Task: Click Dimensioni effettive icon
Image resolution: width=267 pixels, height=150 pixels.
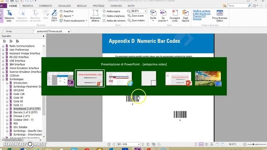Action: tap(96, 16)
